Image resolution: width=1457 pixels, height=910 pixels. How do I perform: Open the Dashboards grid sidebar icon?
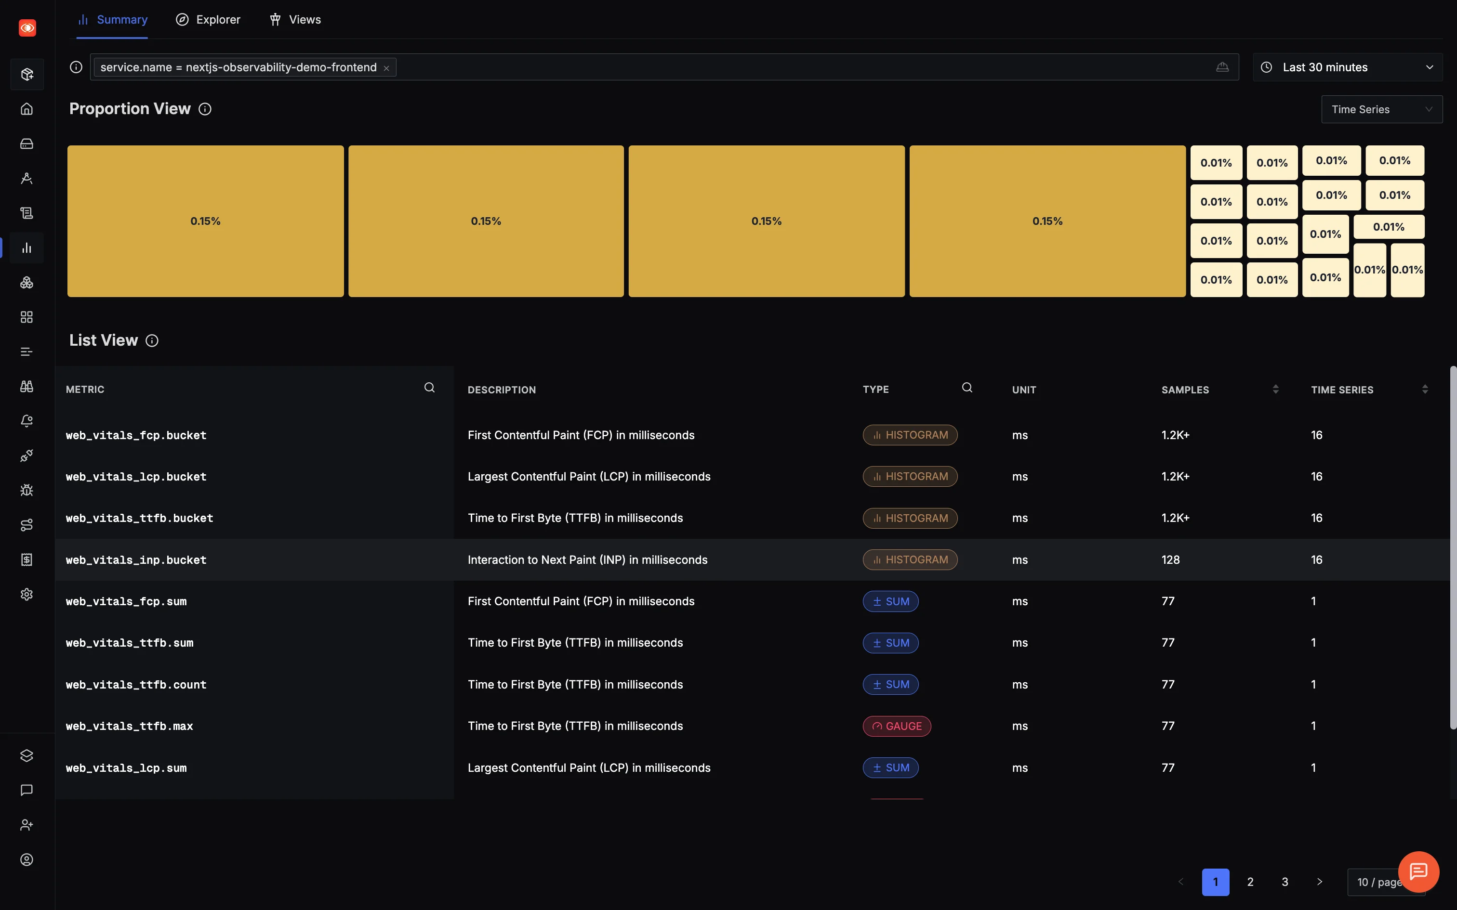click(26, 317)
